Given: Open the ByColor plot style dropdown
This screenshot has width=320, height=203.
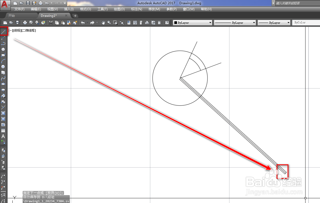Looking at the screenshot, I should [x=306, y=23].
